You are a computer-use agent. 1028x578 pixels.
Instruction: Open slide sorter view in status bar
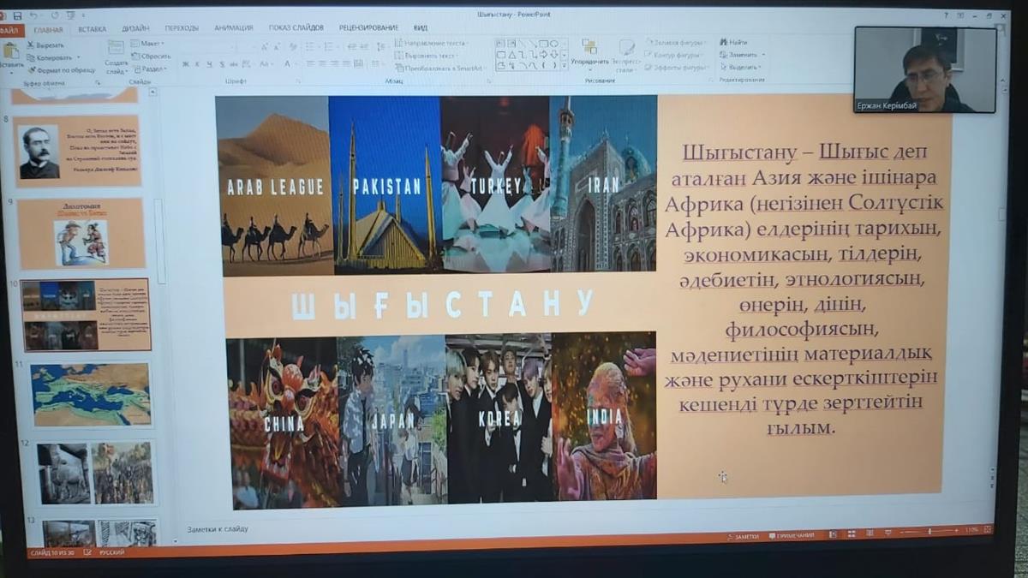(x=851, y=534)
